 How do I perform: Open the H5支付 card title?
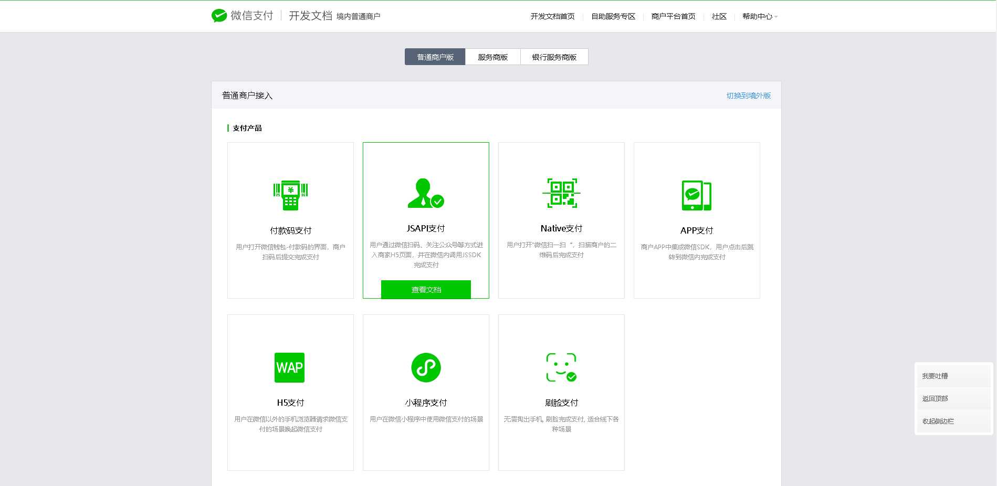click(x=290, y=403)
